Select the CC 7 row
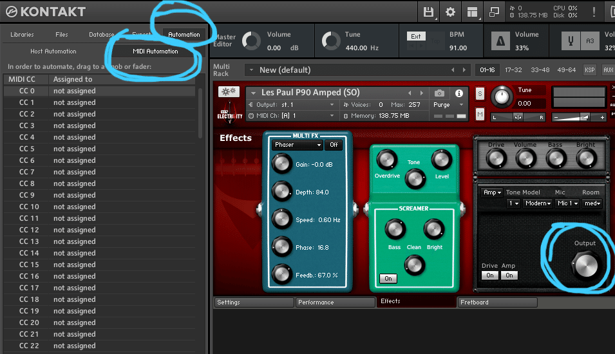Screen dimensions: 615x354 click(100, 172)
